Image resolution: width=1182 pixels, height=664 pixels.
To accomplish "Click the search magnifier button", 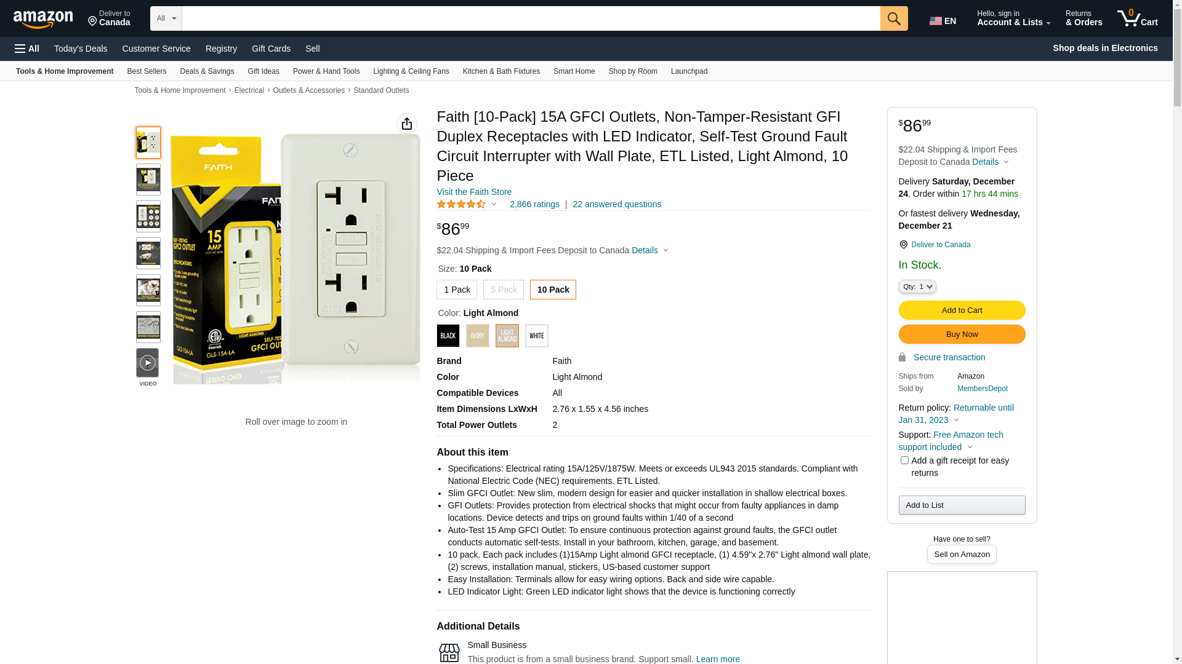I will coord(894,18).
